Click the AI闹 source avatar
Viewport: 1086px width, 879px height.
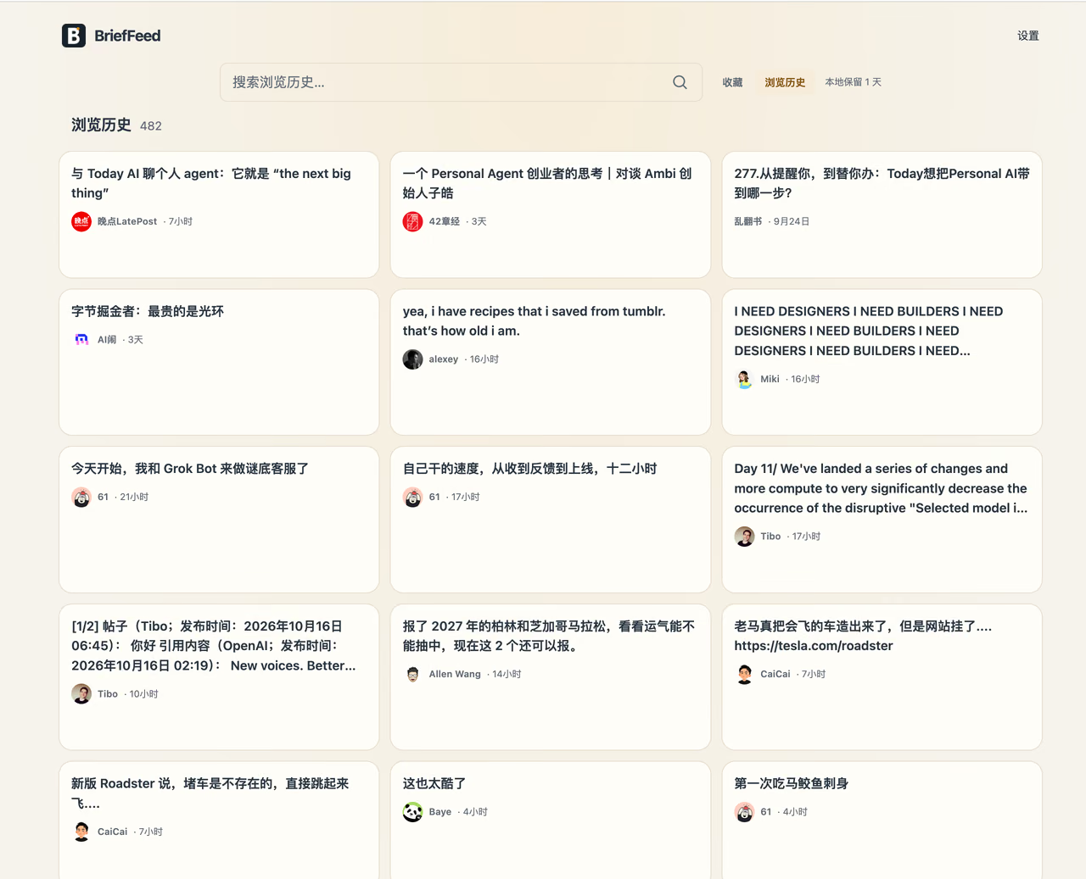pos(81,339)
